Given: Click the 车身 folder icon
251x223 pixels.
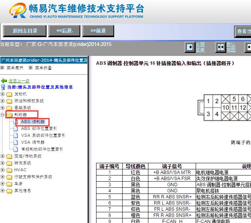Looking at the screenshot, I should (x=9, y=184).
